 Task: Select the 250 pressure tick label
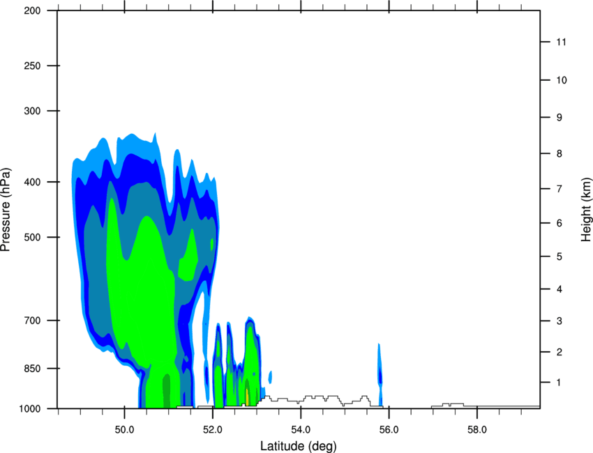click(32, 66)
